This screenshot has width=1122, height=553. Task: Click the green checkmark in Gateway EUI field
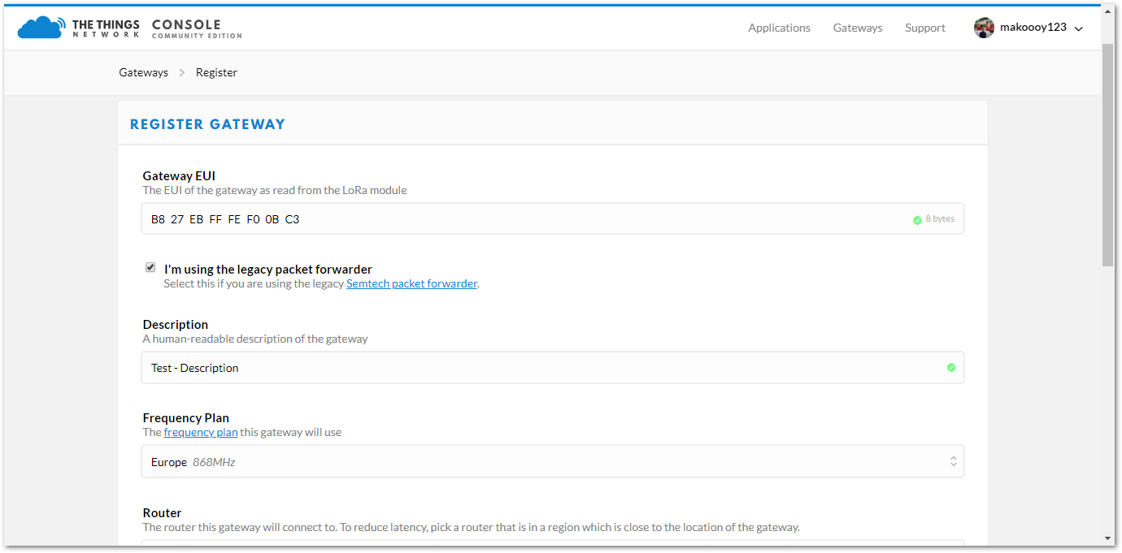click(x=917, y=220)
